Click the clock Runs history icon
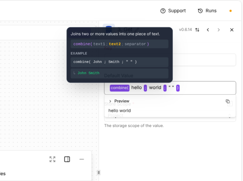243x181 pixels. coord(200,11)
